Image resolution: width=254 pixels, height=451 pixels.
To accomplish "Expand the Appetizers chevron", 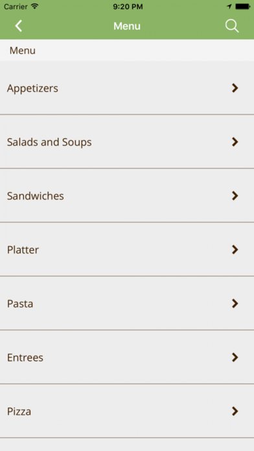I will coord(235,88).
